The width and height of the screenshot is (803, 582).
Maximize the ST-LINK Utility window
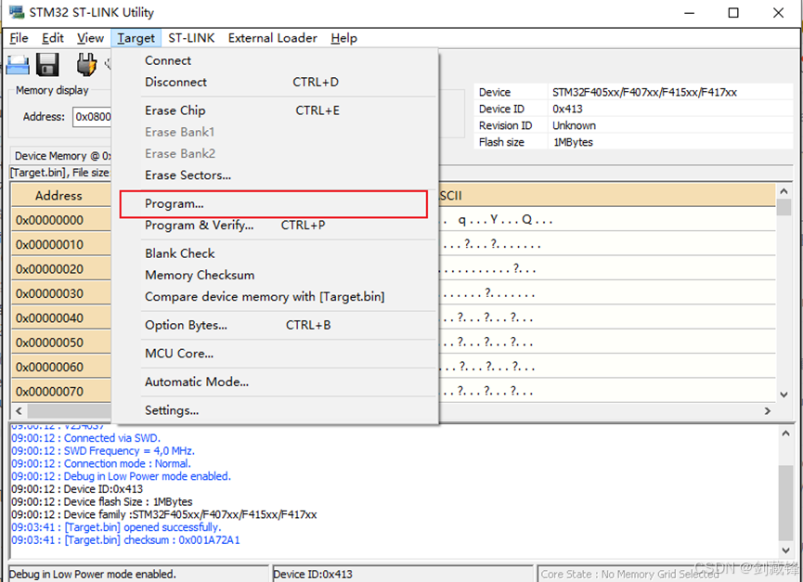pos(733,13)
